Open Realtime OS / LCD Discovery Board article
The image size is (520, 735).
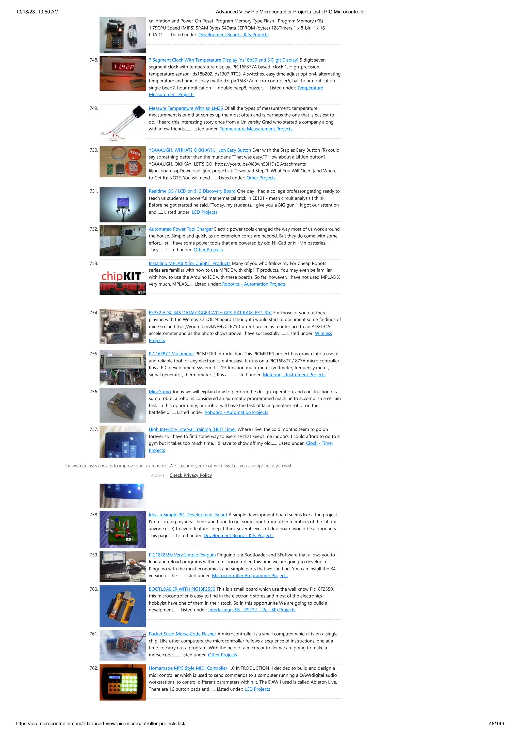coord(192,191)
